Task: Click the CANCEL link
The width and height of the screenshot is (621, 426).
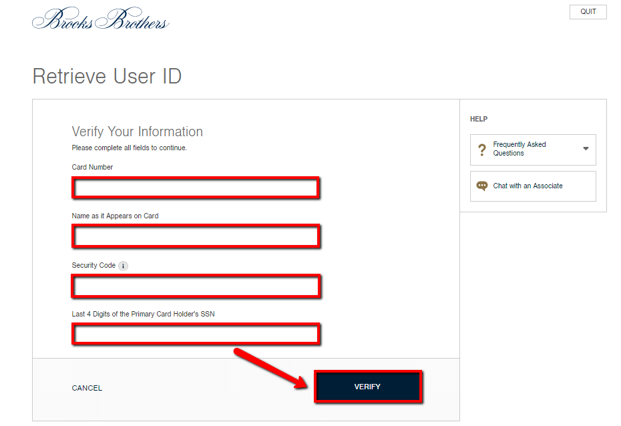Action: pos(87,388)
